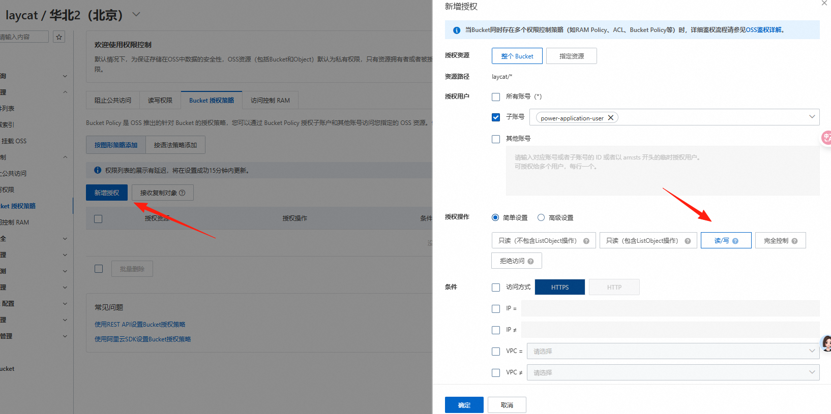Click help icon for 只读 (包含ListObject操作)

688,241
